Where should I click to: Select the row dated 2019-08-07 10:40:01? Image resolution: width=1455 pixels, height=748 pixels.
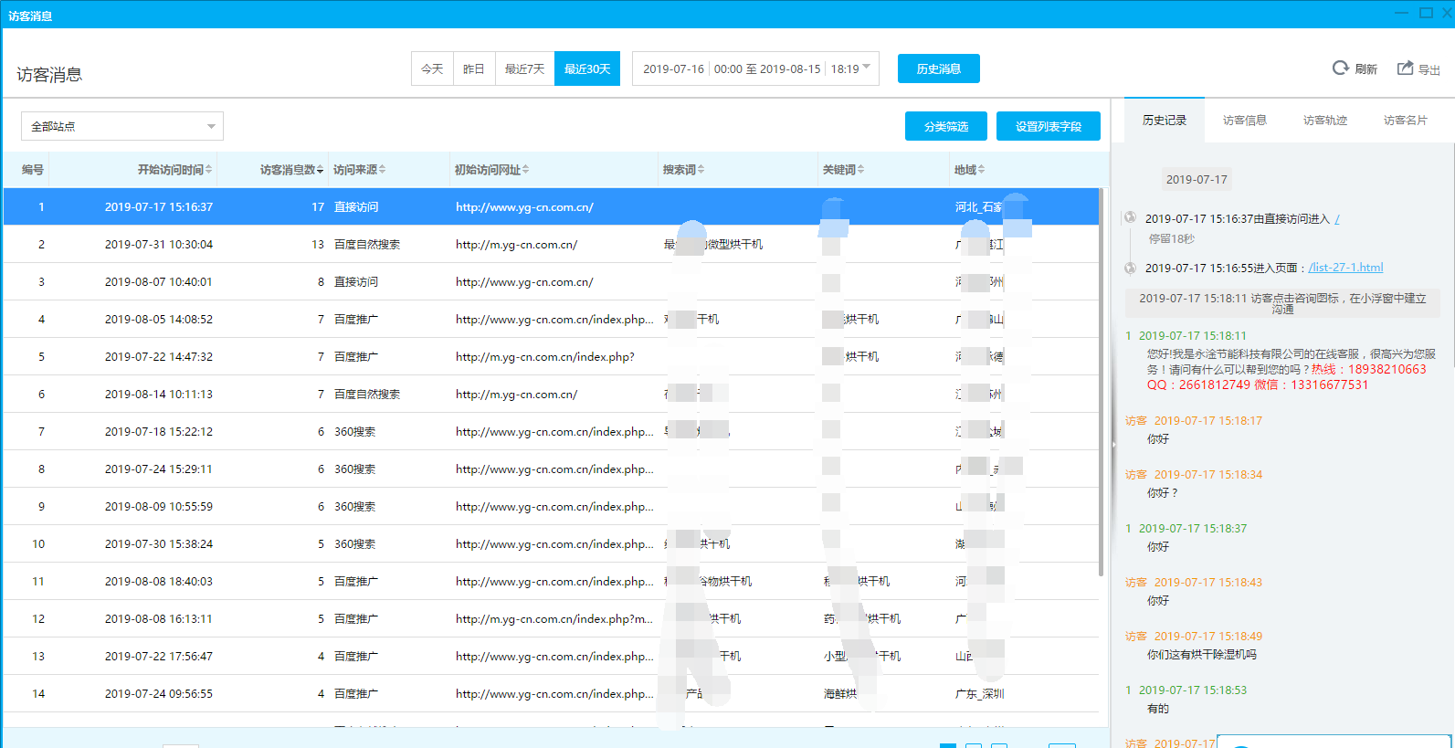click(551, 281)
